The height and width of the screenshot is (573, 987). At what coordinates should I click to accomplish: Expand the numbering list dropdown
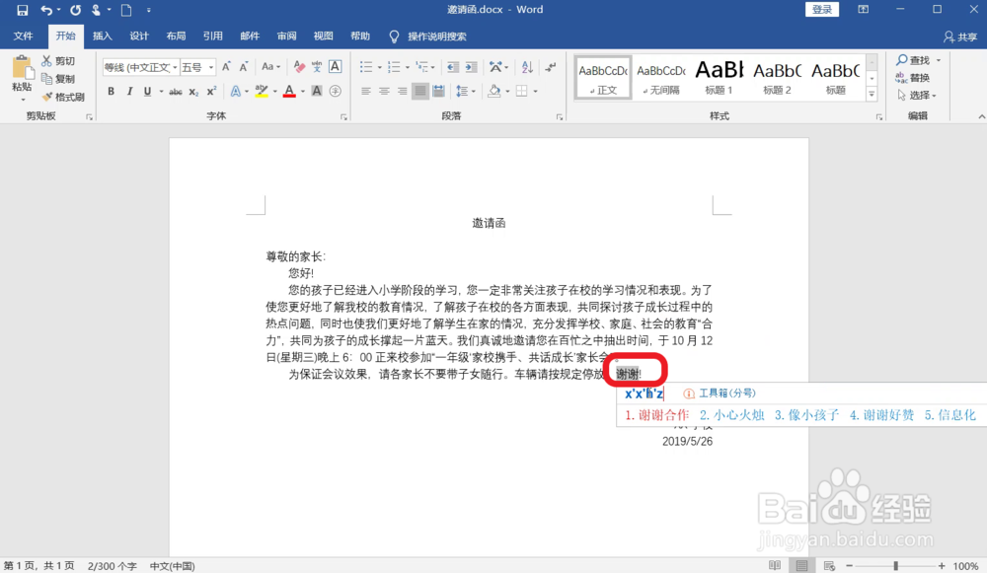(x=408, y=67)
